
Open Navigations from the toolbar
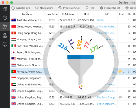click(x=44, y=8)
